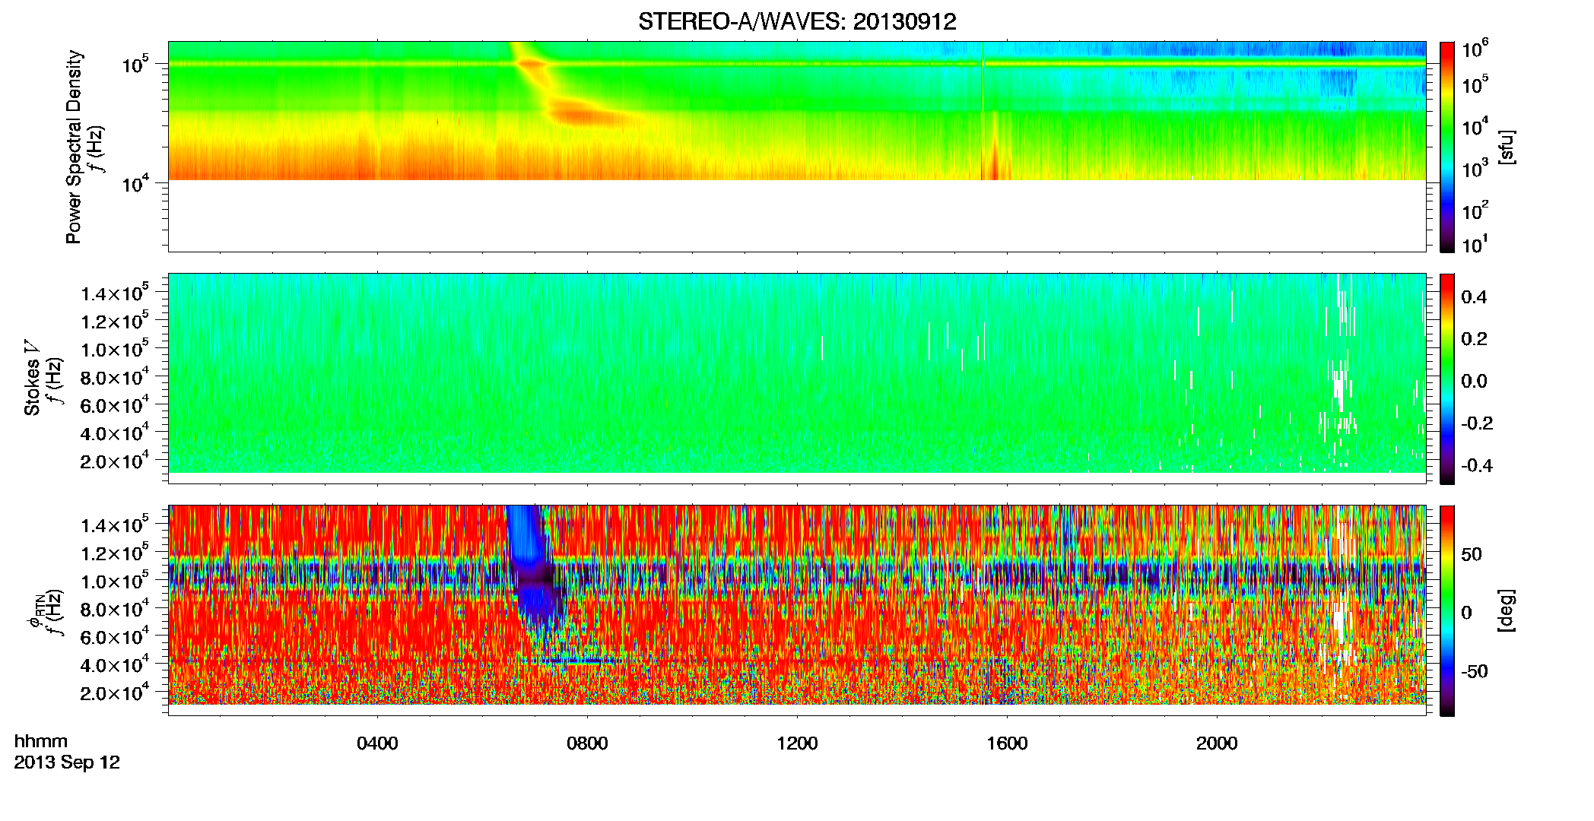The height and width of the screenshot is (821, 1594).
Task: Click the Stokes V spectrogram panel
Action: pos(797,379)
